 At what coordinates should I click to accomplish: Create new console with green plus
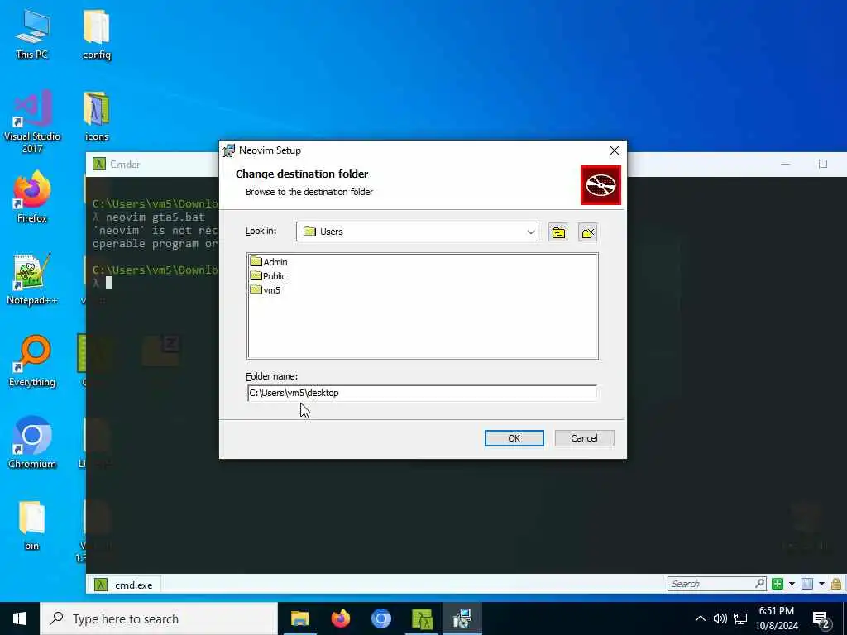tap(778, 584)
